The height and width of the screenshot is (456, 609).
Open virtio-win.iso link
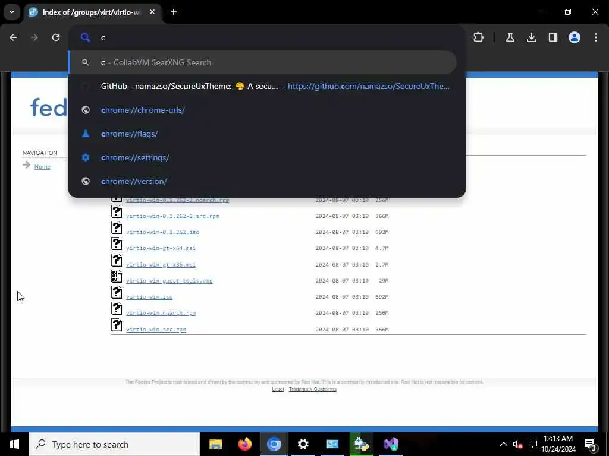149,297
